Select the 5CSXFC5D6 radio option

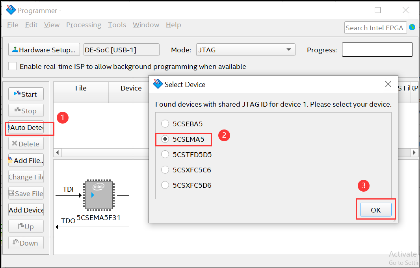point(165,185)
